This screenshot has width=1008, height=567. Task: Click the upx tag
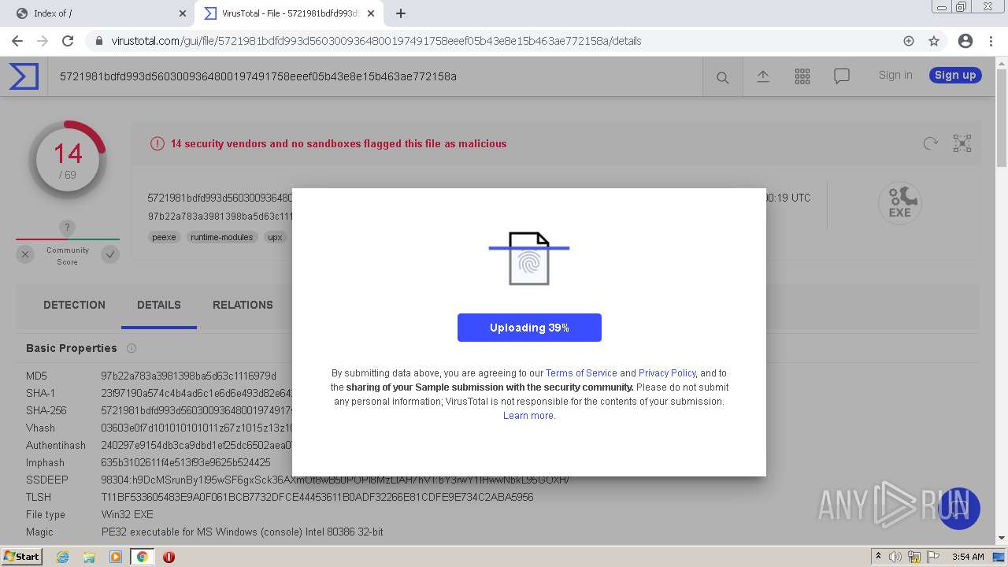tap(275, 237)
